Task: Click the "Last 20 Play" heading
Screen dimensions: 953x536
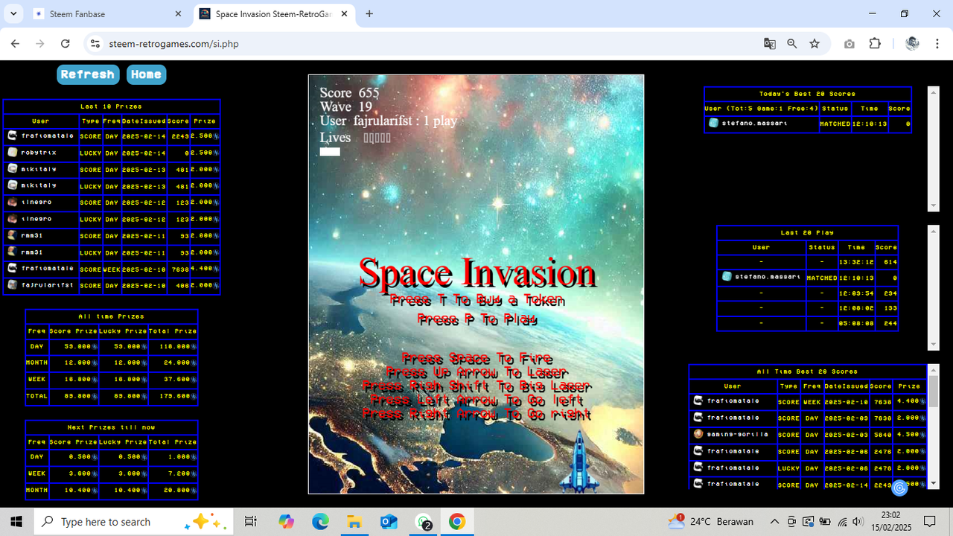Action: (807, 233)
